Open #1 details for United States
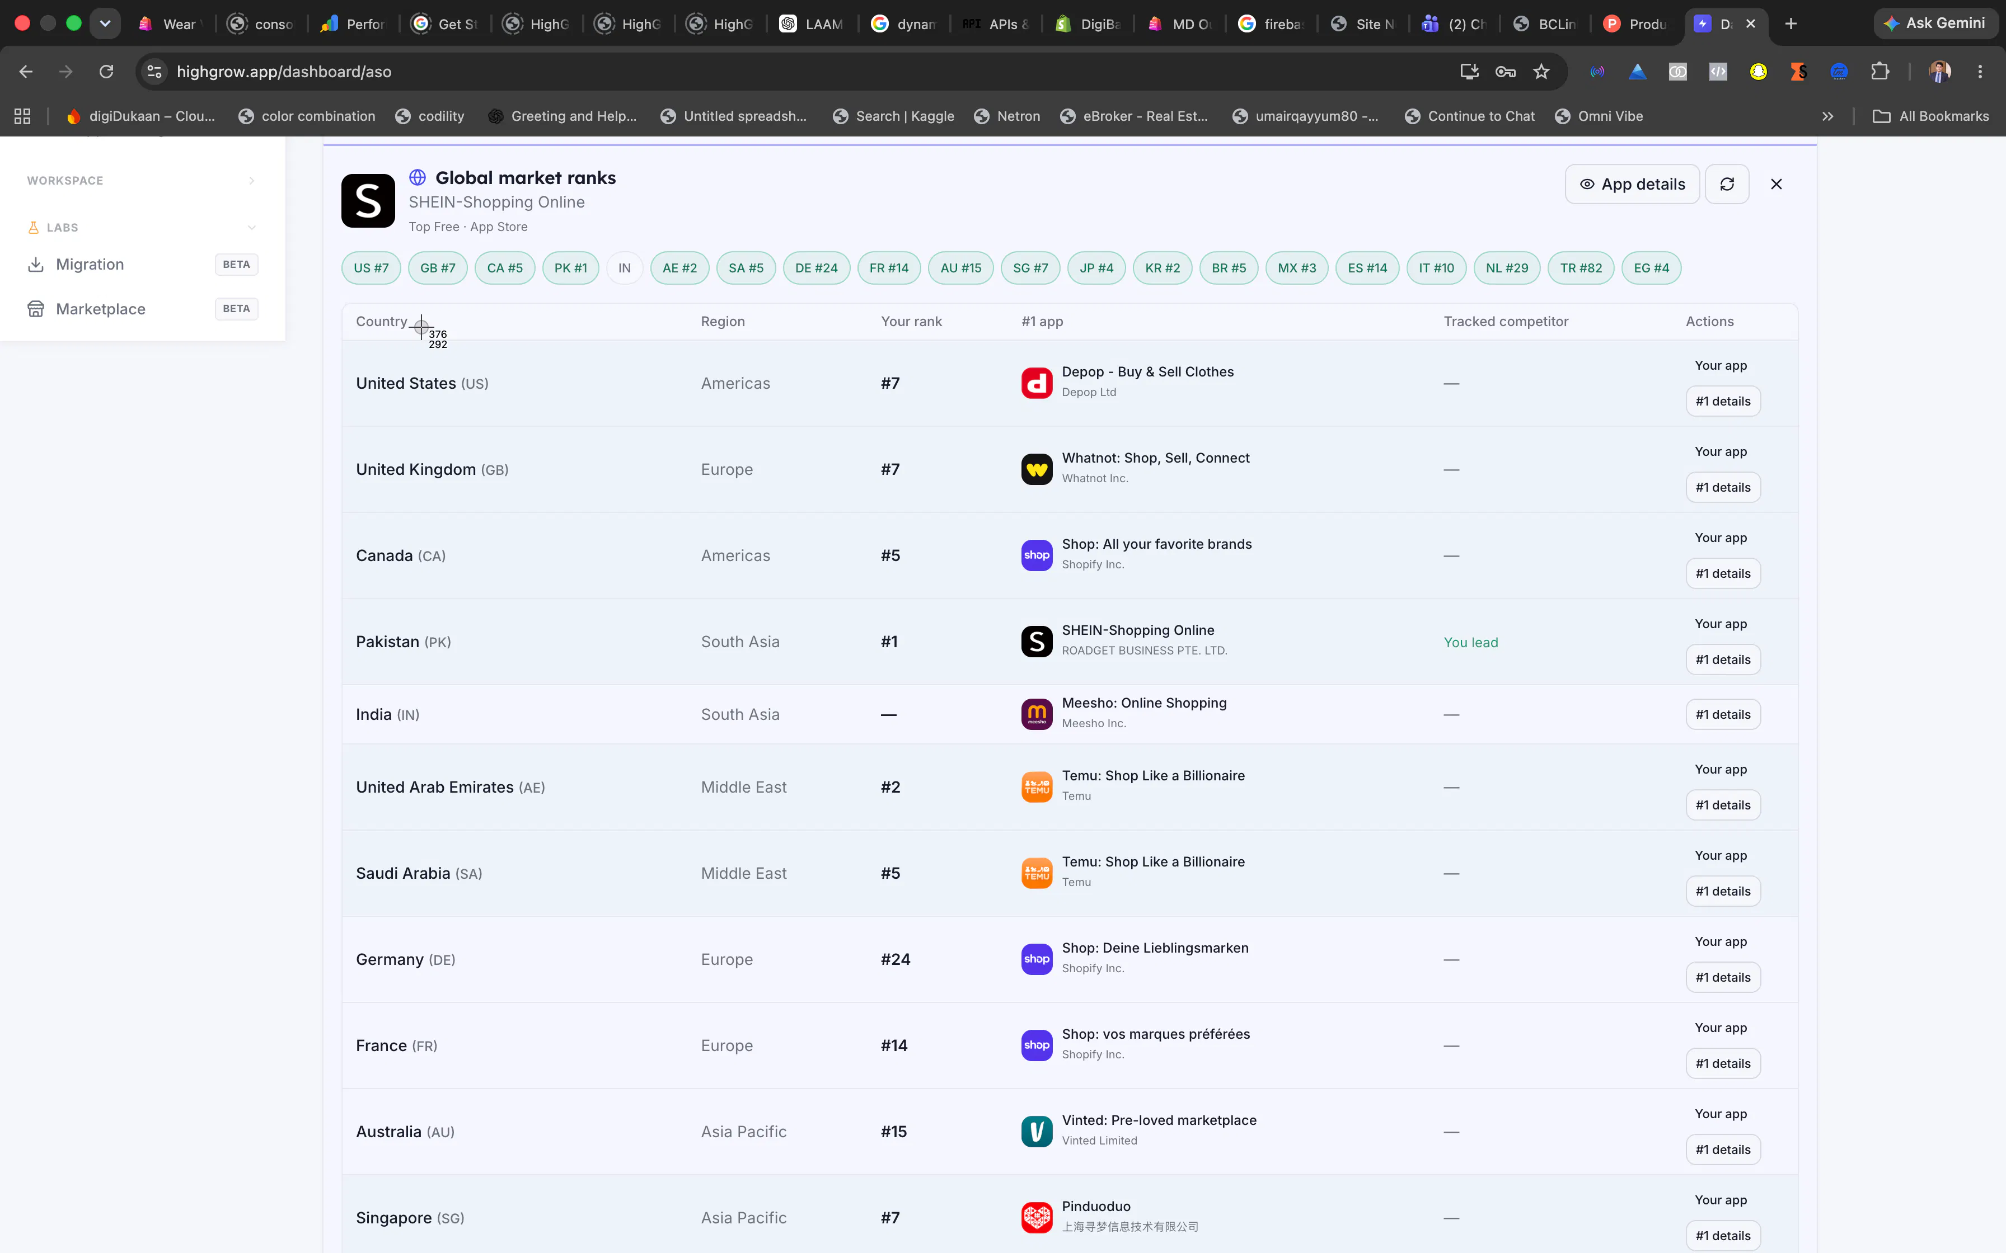Viewport: 2006px width, 1253px height. [x=1723, y=401]
